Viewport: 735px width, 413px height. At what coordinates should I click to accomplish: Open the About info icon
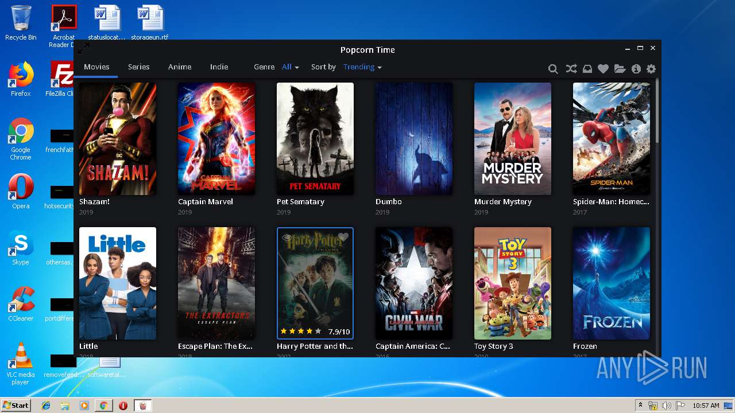click(636, 69)
